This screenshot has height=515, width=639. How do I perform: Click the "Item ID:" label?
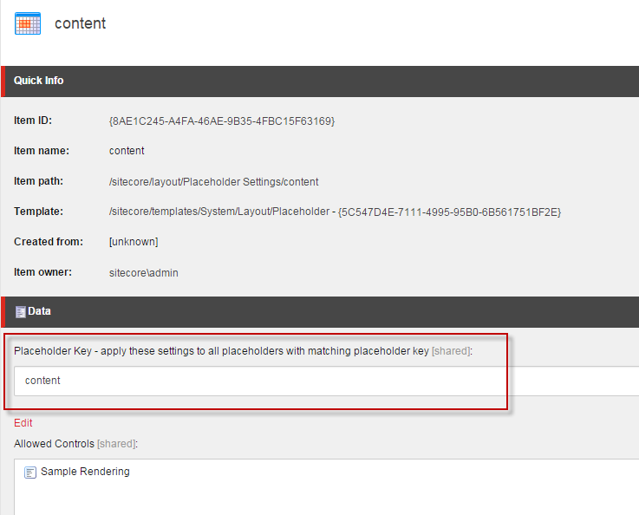[33, 121]
